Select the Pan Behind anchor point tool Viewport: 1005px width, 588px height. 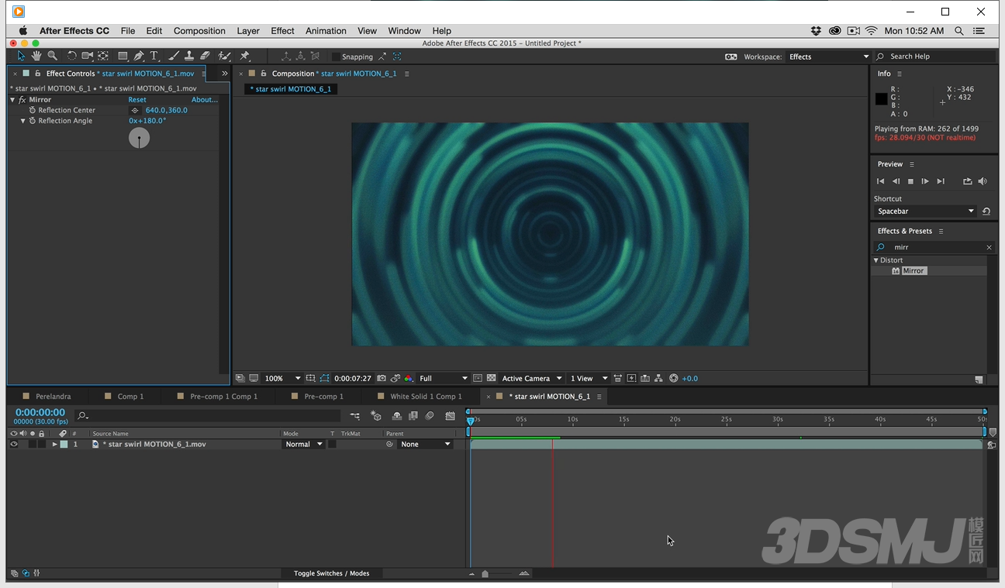pos(102,56)
